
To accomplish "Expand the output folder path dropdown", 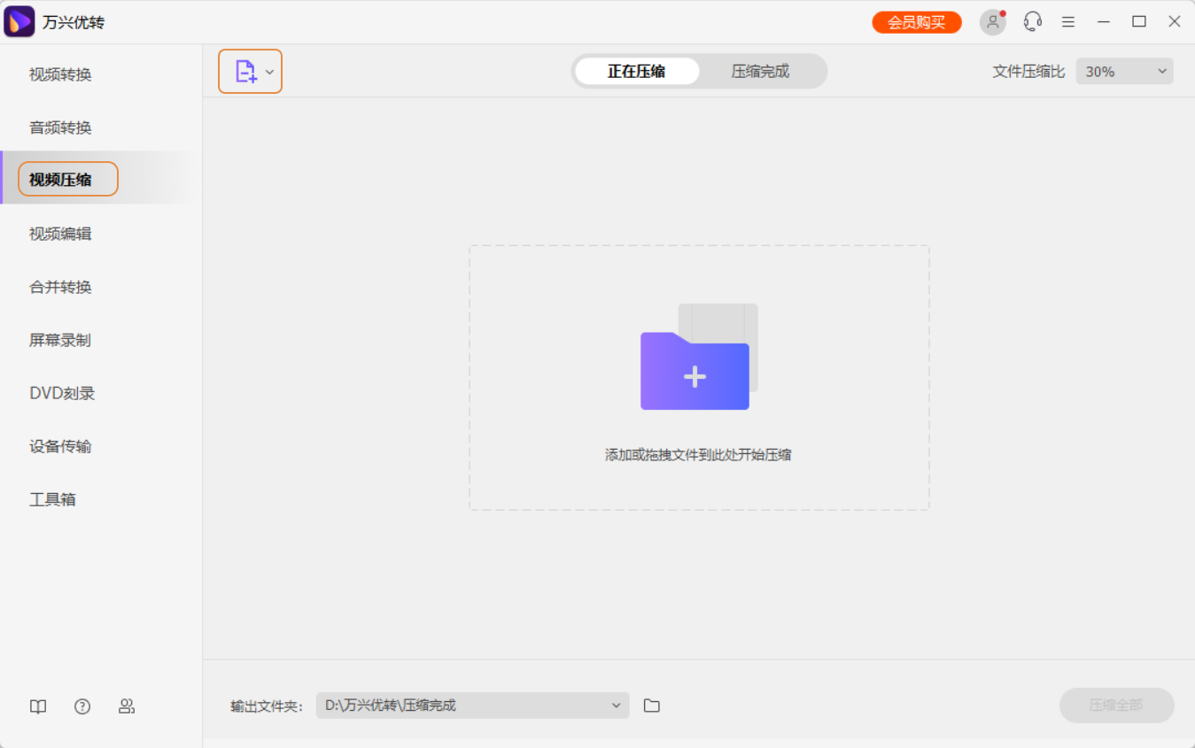I will pos(616,705).
